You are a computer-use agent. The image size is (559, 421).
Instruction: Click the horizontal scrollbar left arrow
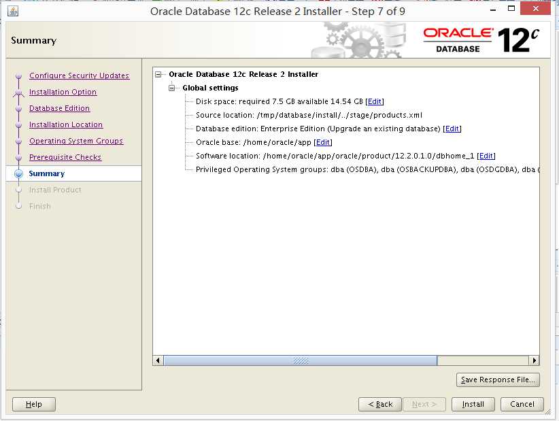(158, 360)
